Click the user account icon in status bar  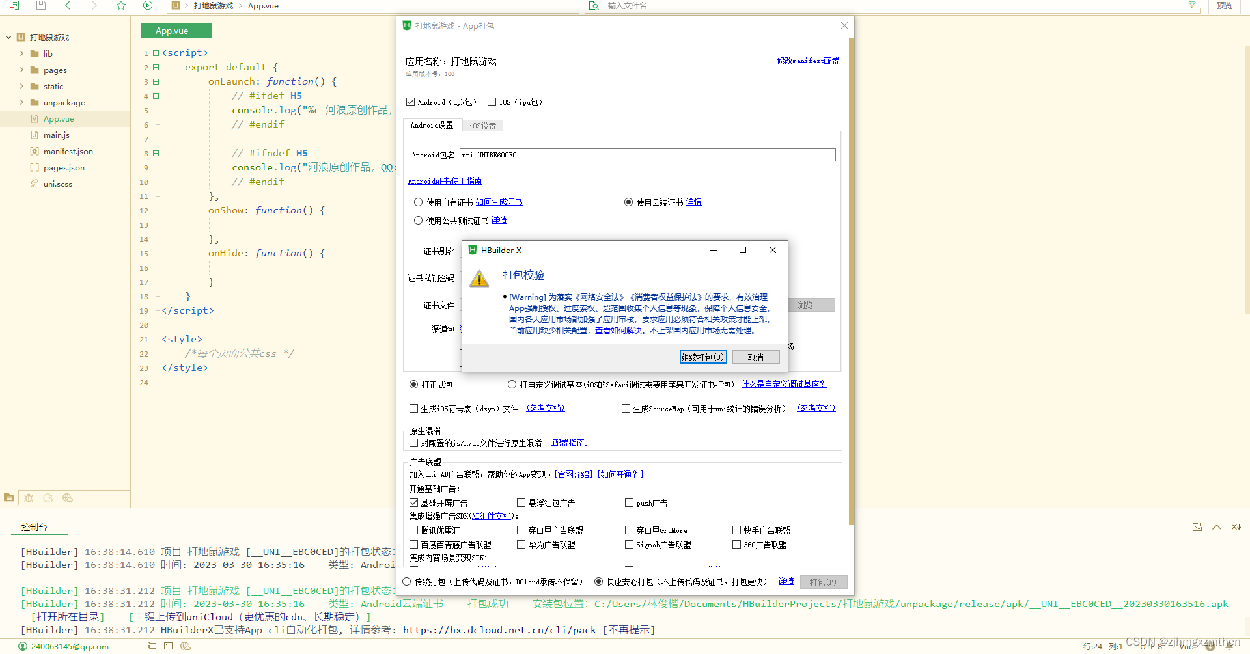tap(23, 646)
